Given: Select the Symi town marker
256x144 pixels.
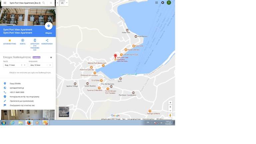Looking at the screenshot, I should pyautogui.click(x=120, y=79).
